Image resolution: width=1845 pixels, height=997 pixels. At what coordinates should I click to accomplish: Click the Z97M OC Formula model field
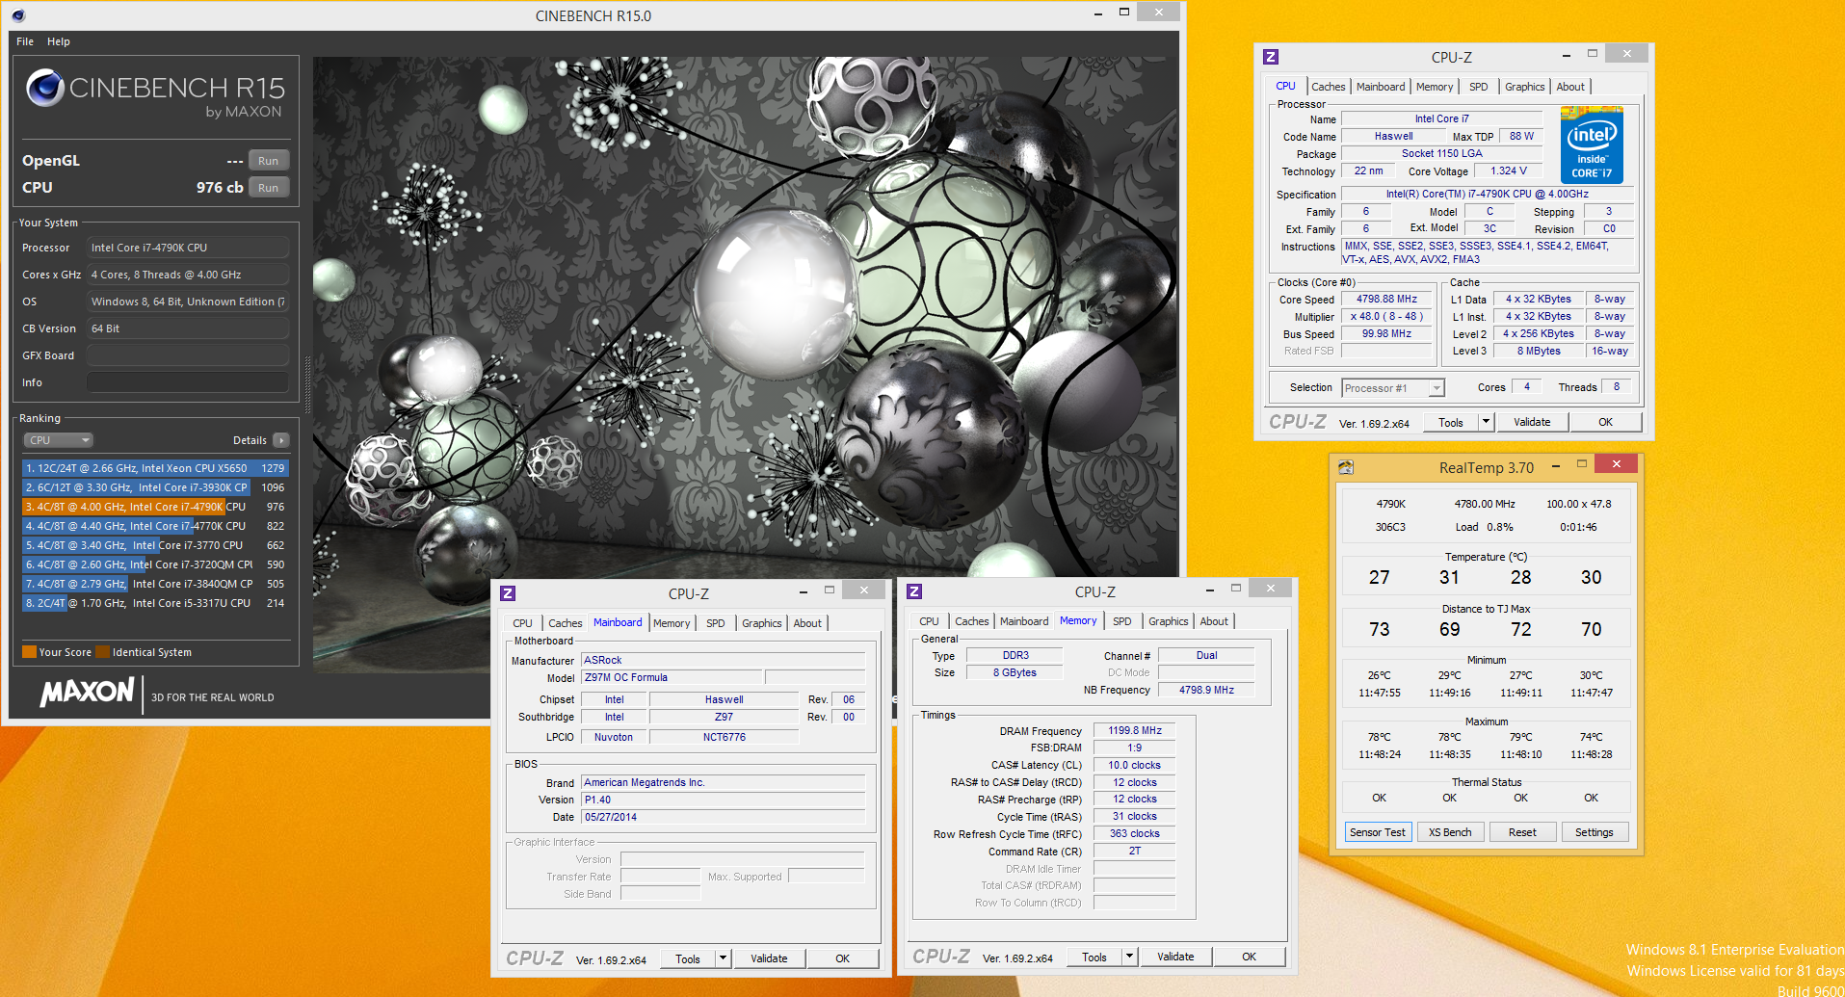click(672, 678)
